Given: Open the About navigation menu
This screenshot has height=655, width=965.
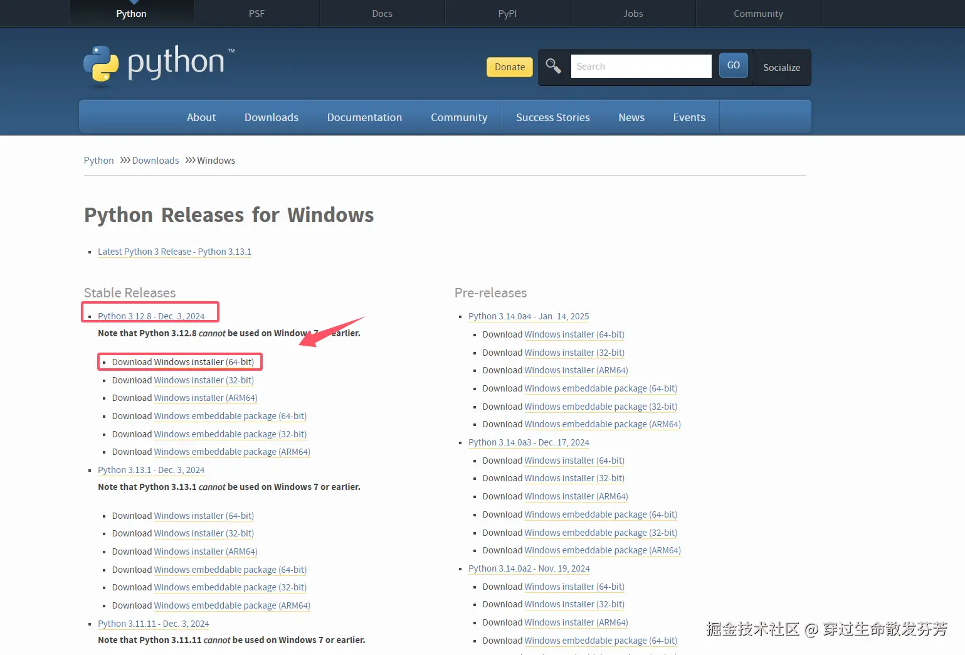Looking at the screenshot, I should [x=201, y=117].
